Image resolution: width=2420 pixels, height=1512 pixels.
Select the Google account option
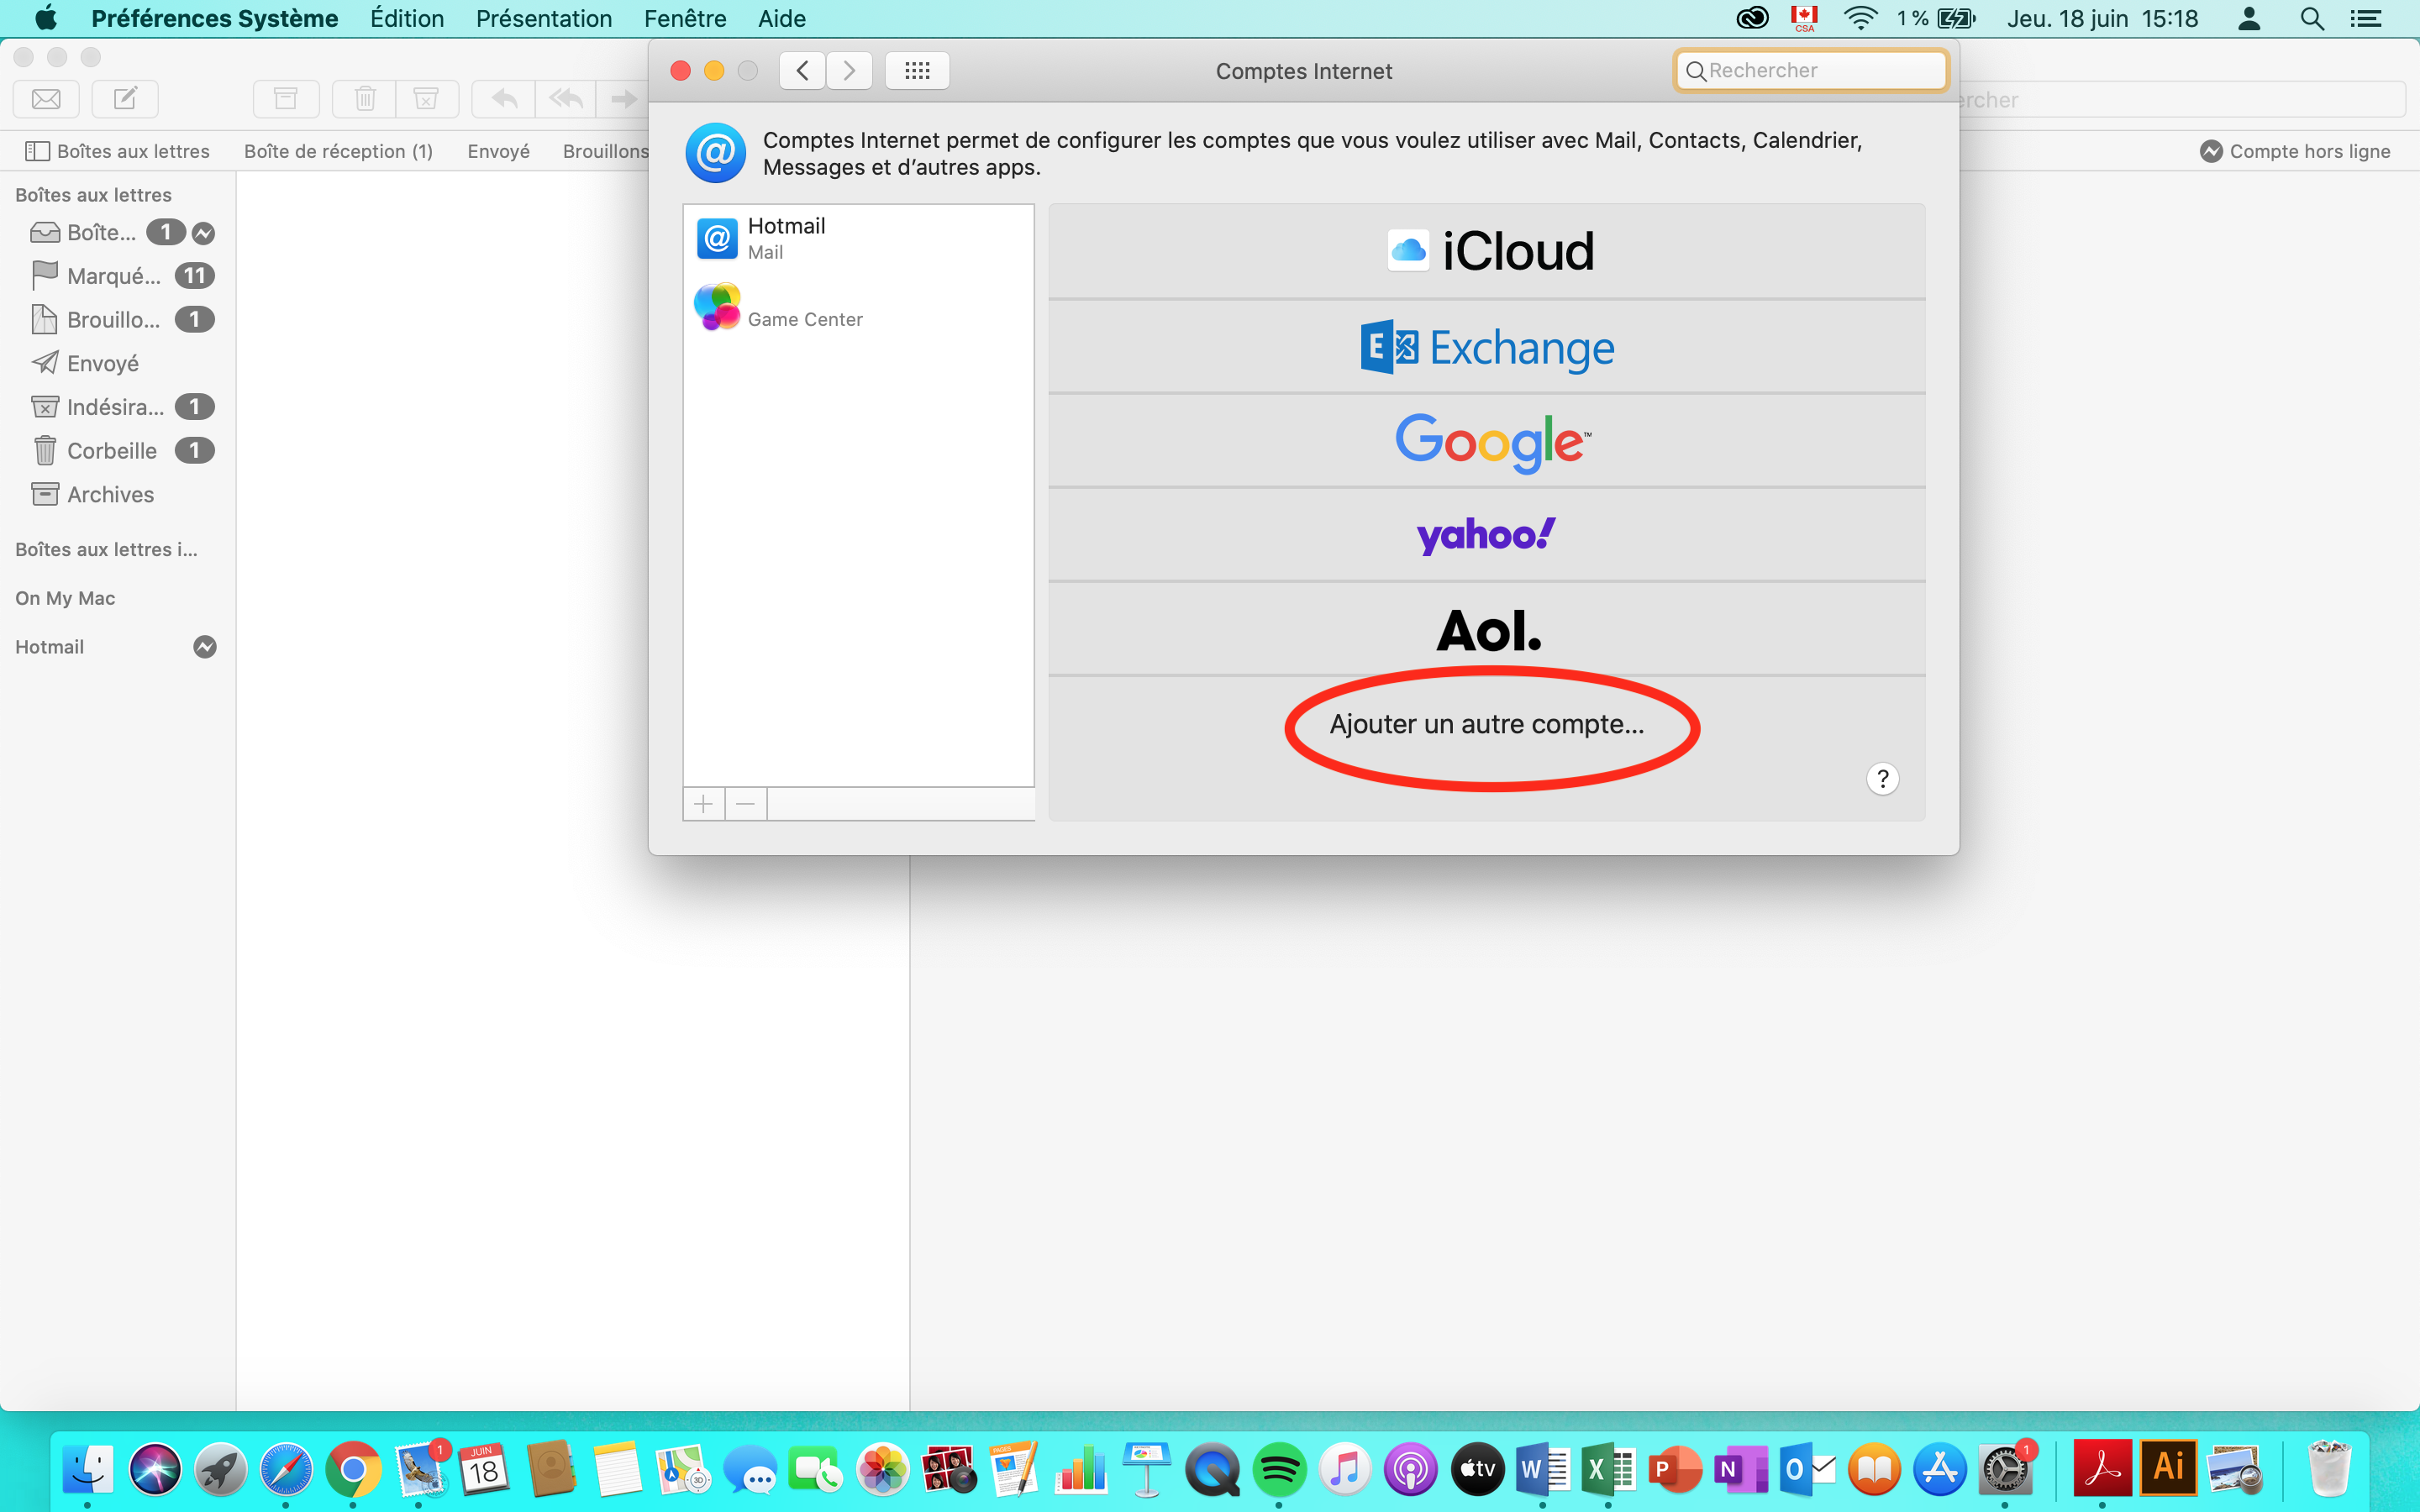coord(1488,441)
